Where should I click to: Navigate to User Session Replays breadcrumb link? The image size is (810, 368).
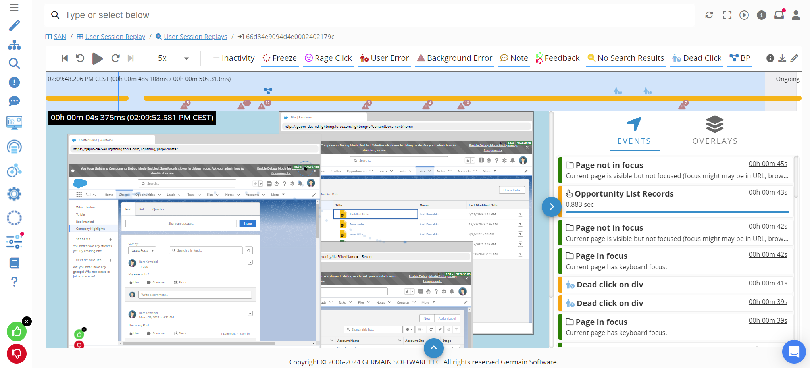[x=195, y=36]
